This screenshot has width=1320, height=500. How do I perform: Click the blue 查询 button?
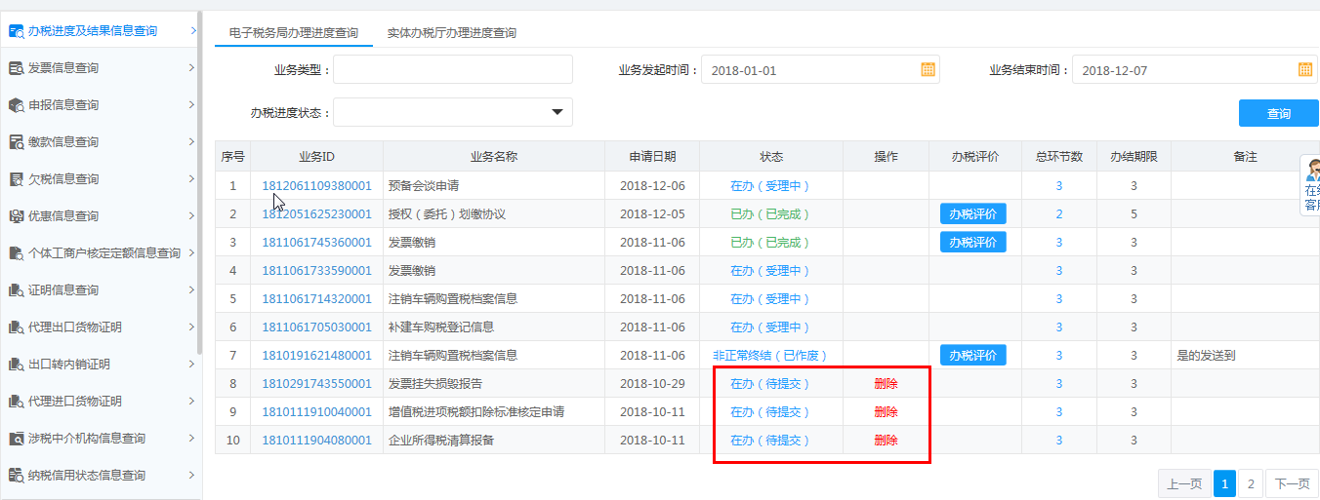(x=1278, y=113)
